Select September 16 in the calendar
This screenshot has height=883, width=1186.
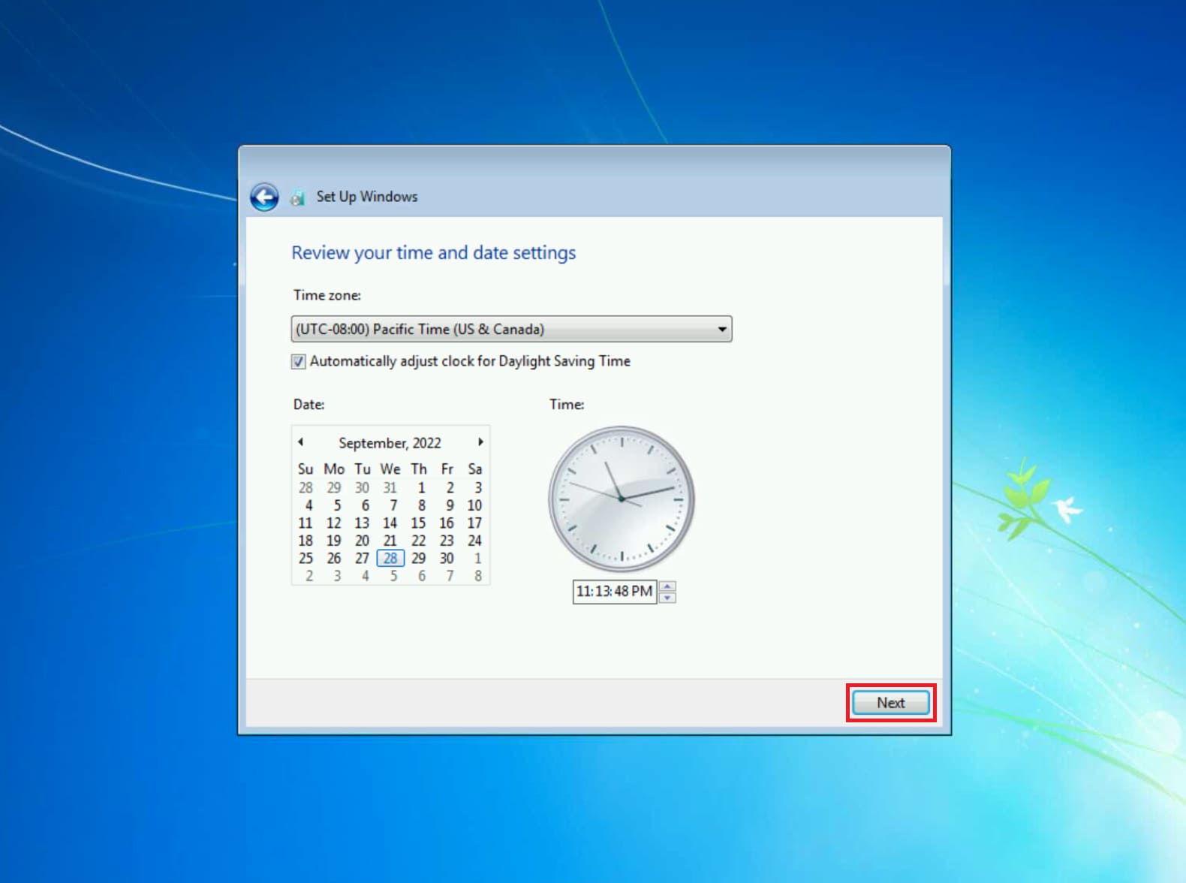(447, 523)
